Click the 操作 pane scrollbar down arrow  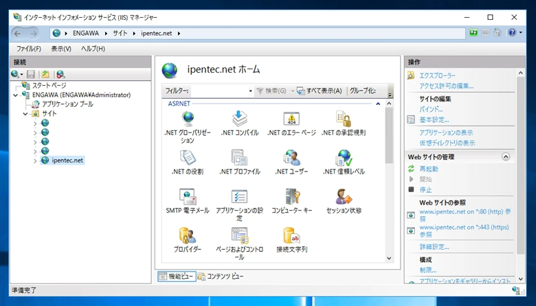[521, 279]
